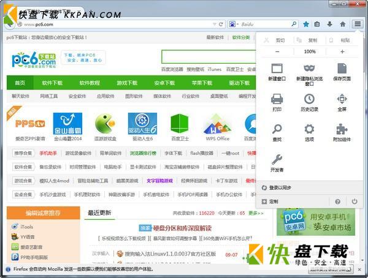
Task: Print the page (打印)
Action: click(x=277, y=102)
